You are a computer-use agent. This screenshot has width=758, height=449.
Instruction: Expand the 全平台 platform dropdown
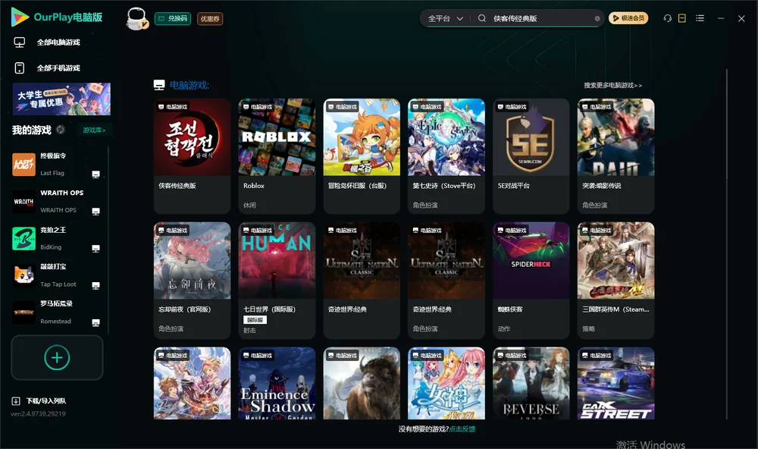pyautogui.click(x=446, y=18)
